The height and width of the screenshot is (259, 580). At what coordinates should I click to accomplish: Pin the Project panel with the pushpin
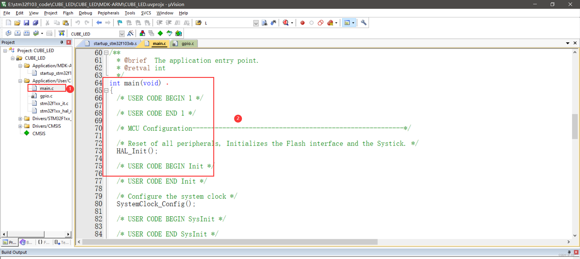[62, 42]
